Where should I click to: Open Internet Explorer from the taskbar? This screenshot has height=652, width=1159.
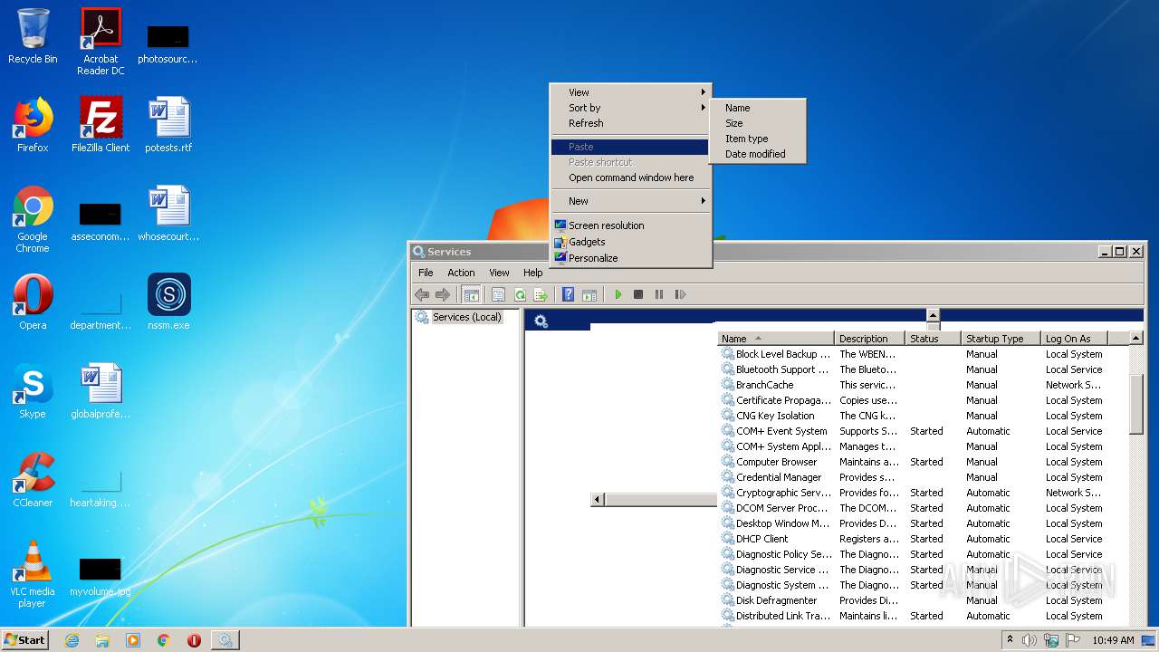72,640
